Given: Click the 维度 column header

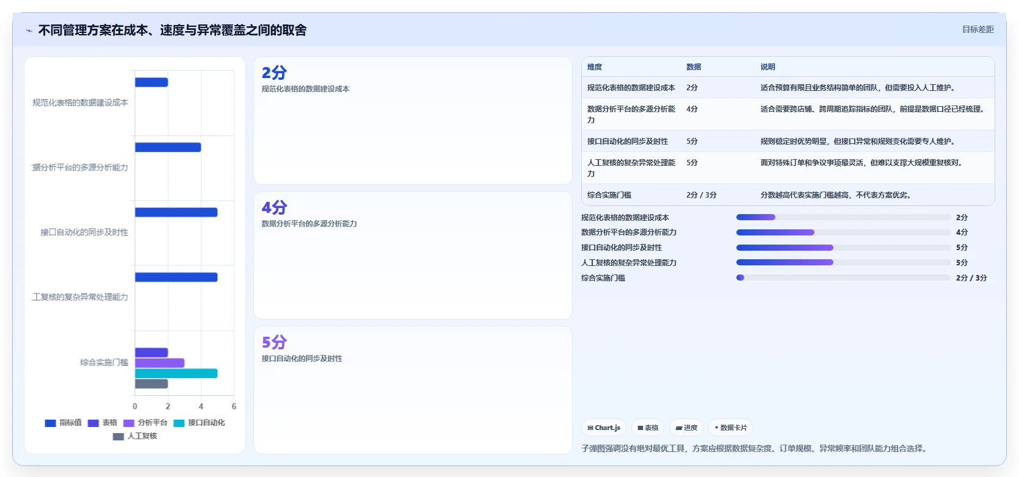Looking at the screenshot, I should (x=595, y=67).
